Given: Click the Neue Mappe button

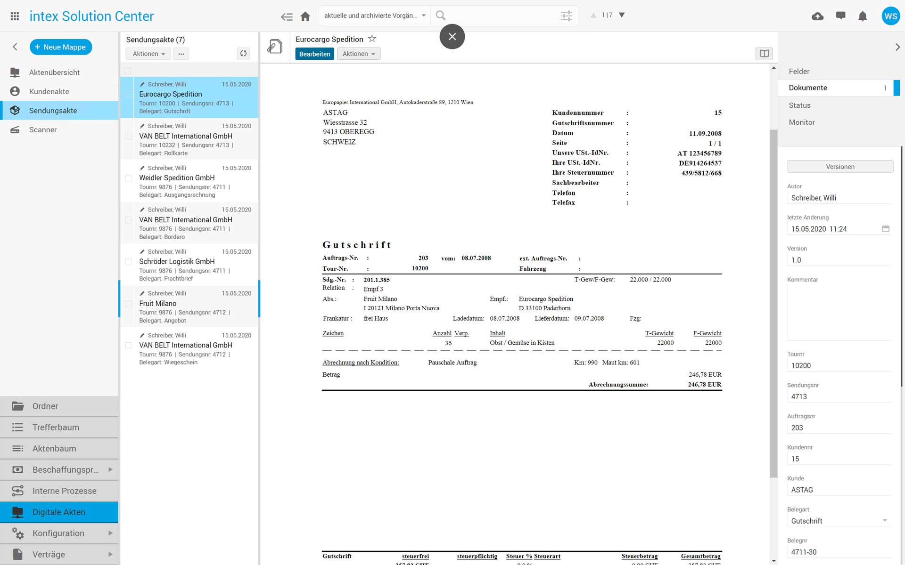Looking at the screenshot, I should point(61,47).
